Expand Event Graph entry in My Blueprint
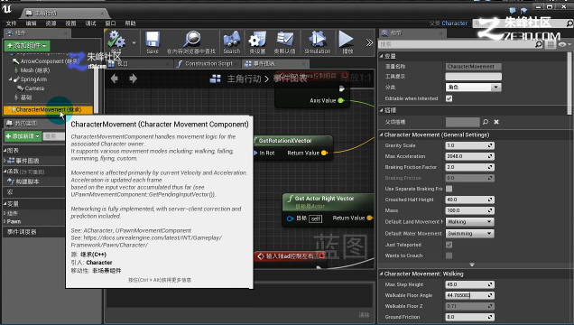574x325 pixels. 5,161
